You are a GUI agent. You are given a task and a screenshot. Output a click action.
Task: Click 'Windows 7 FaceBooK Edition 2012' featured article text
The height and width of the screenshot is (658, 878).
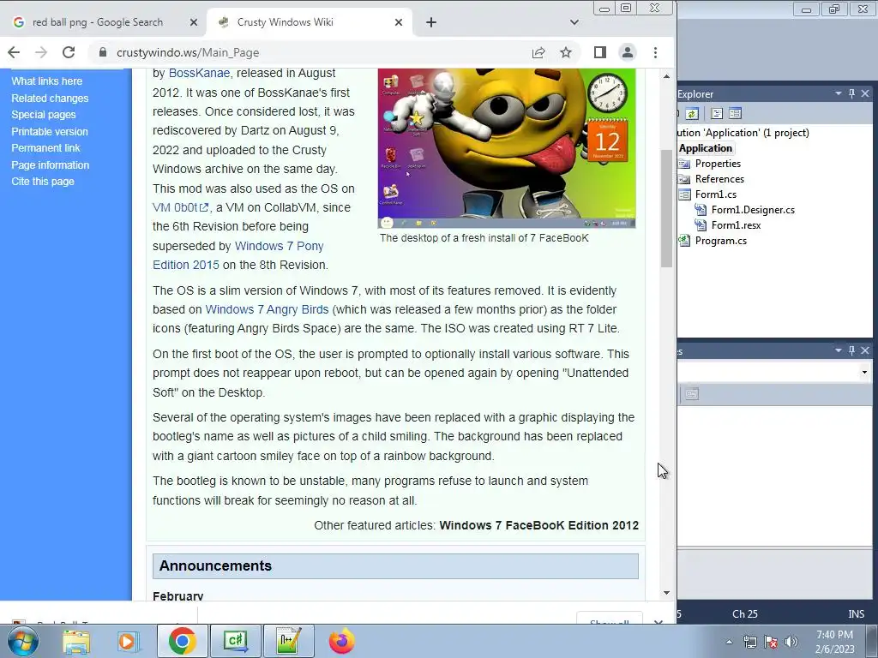538,525
